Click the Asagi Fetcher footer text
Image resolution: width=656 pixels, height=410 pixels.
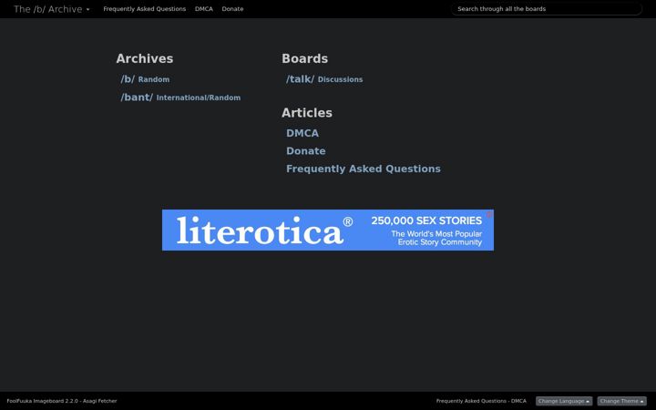pos(99,401)
